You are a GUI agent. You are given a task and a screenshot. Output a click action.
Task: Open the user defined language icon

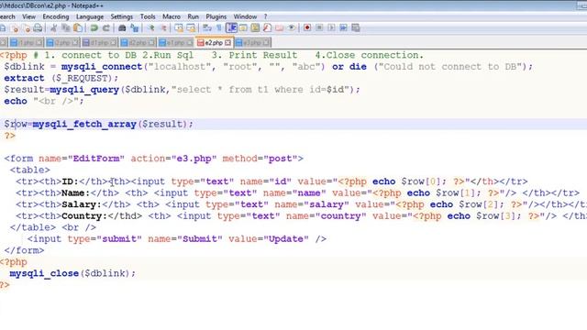[243, 28]
